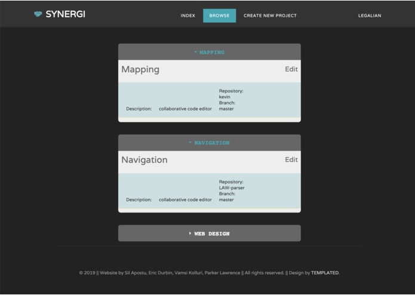
Task: Open Create New Project page
Action: coord(270,16)
